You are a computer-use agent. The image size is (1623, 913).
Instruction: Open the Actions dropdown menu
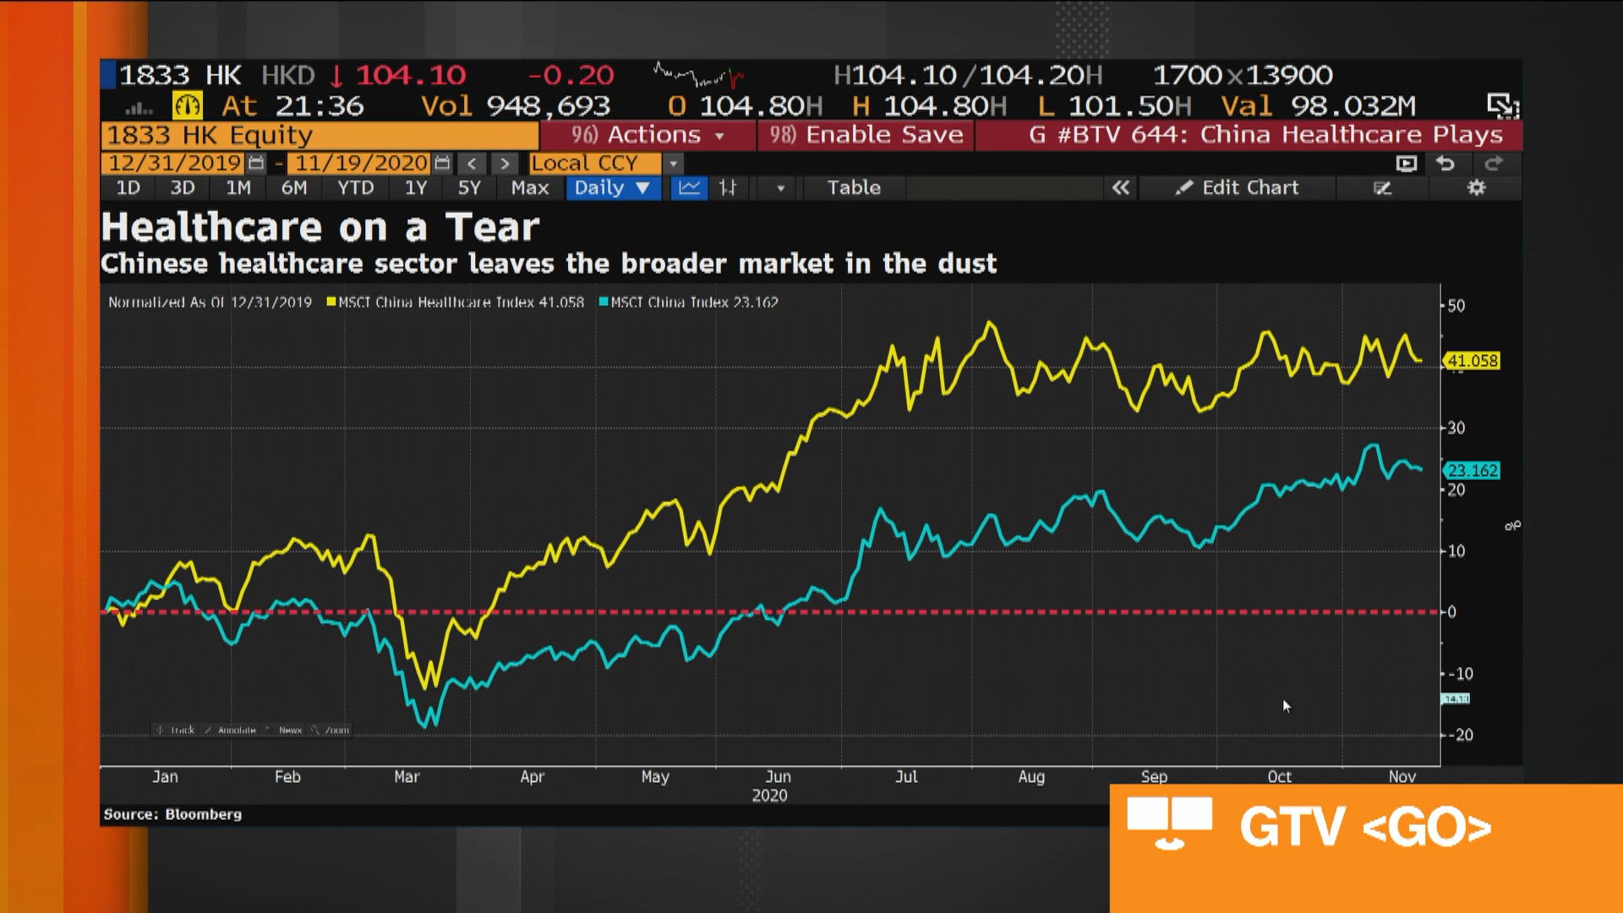(x=648, y=135)
